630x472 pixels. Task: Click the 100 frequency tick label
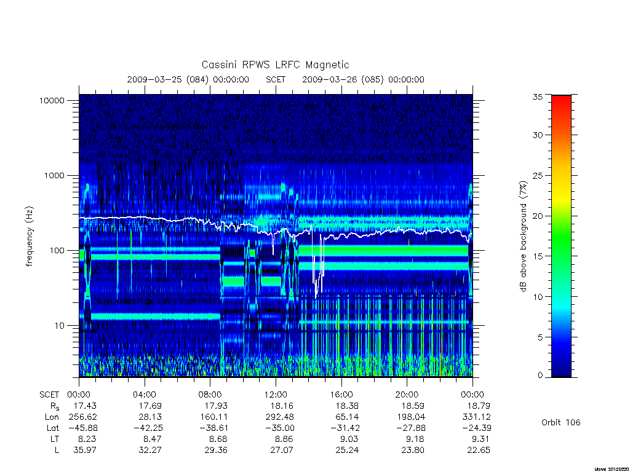[x=56, y=251]
